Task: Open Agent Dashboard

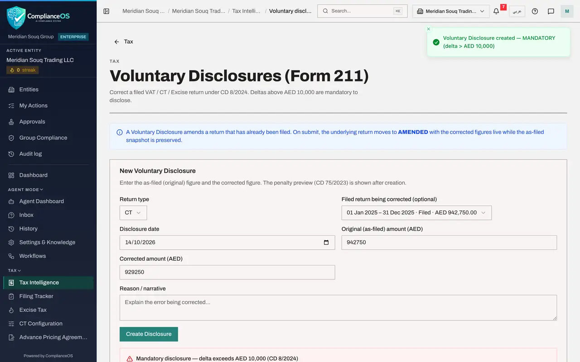Action: pos(48,201)
